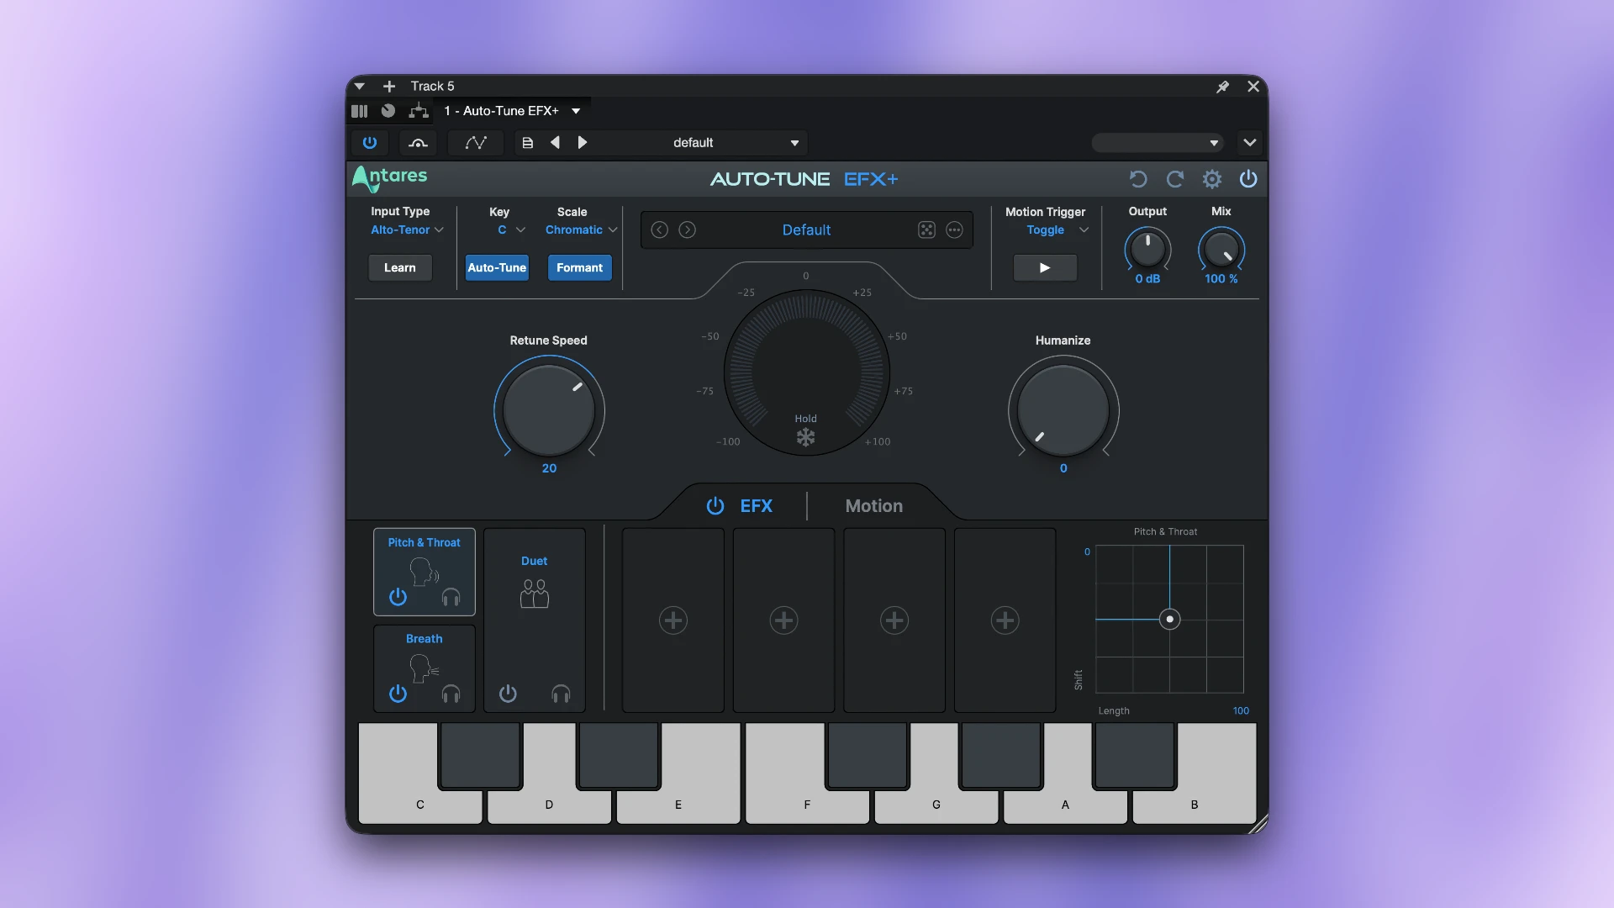Solo the Duet effect headphones
Image resolution: width=1614 pixels, height=908 pixels.
[561, 694]
